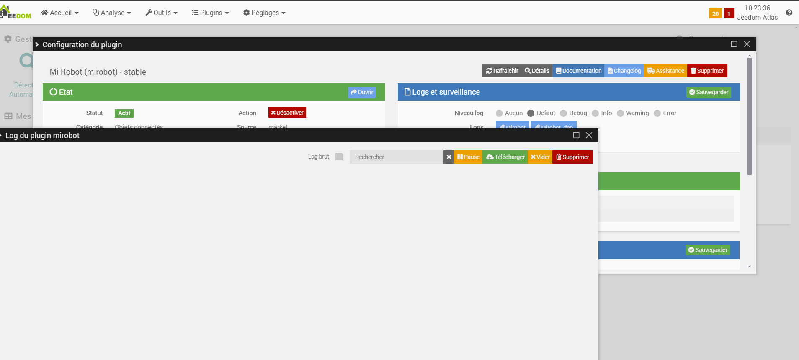799x360 pixels.
Task: Select the Aucun log level
Action: pyautogui.click(x=499, y=113)
